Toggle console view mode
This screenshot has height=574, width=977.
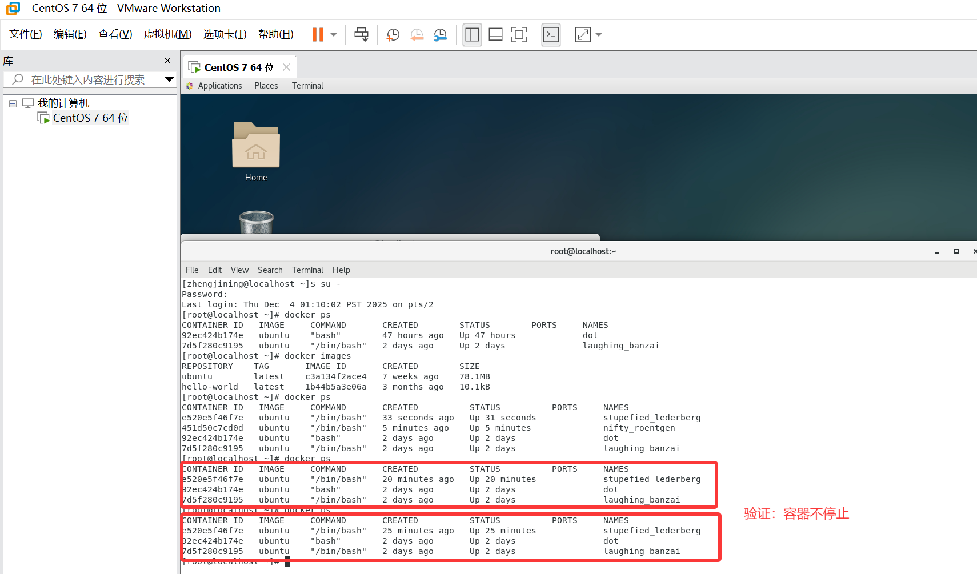coord(550,34)
